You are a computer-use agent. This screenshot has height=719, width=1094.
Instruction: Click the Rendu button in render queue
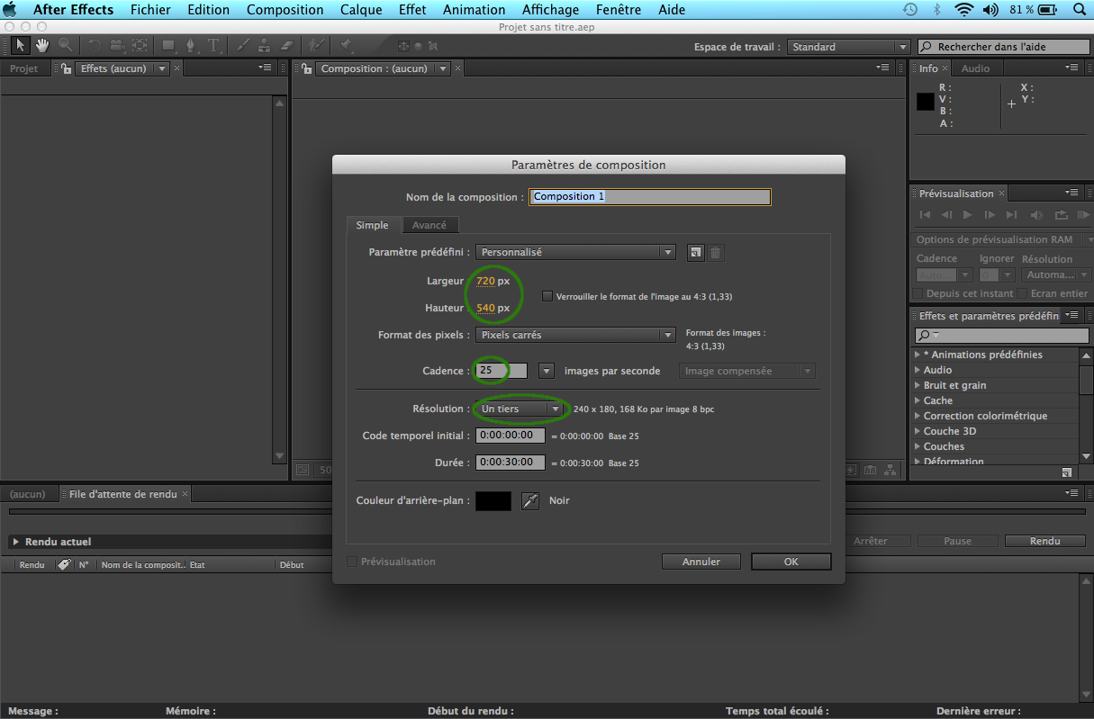(x=1044, y=541)
